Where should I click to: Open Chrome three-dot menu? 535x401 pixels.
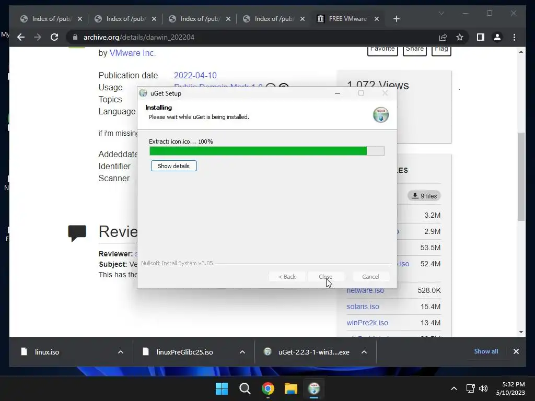(514, 37)
